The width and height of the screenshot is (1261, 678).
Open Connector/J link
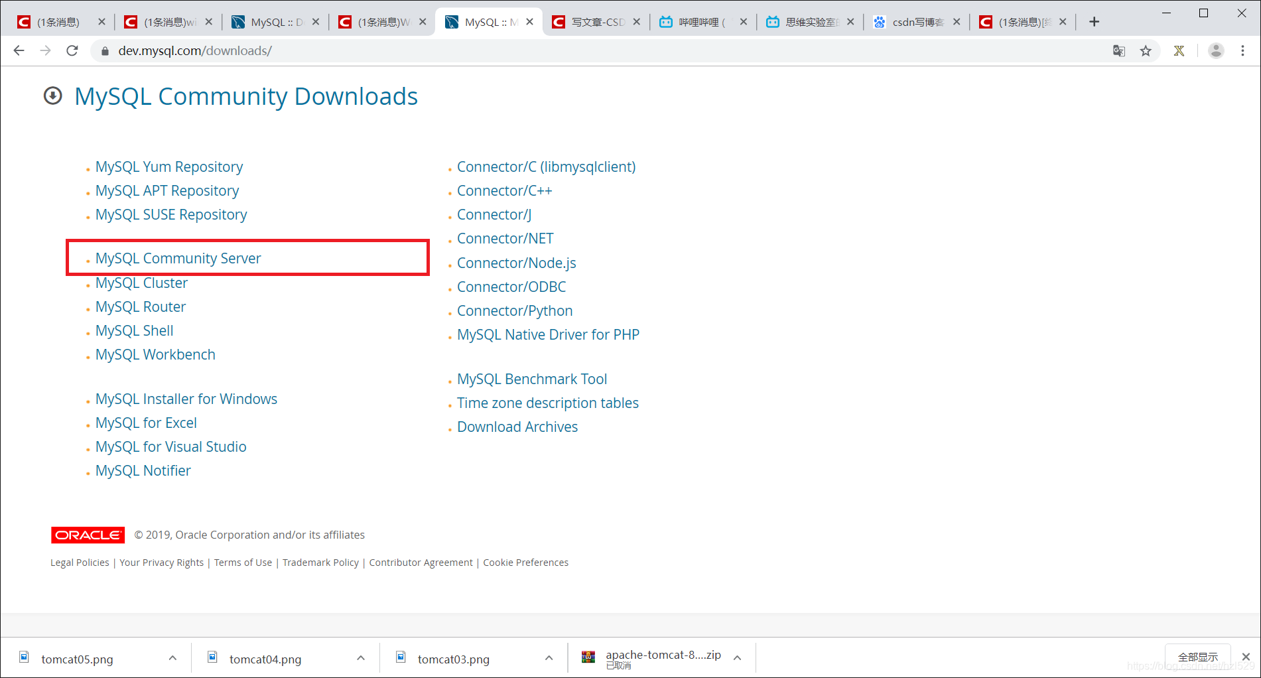pyautogui.click(x=494, y=214)
